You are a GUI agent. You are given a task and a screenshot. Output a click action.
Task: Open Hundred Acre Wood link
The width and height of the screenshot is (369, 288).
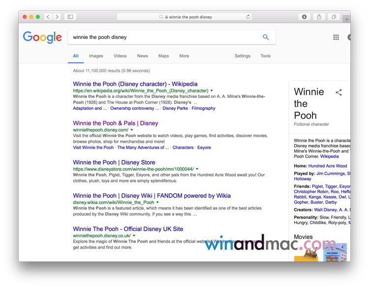click(328, 166)
